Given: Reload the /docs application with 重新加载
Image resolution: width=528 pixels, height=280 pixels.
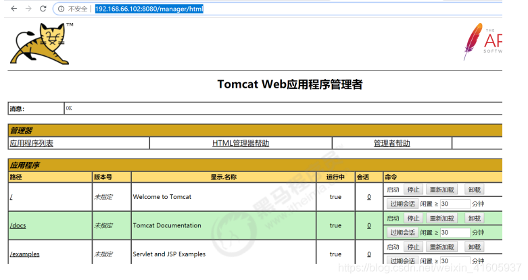Looking at the screenshot, I should point(441,218).
